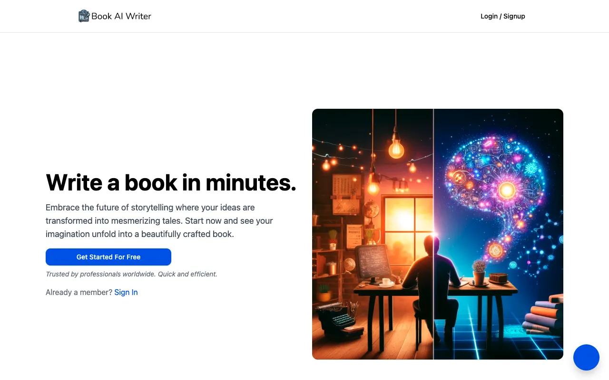This screenshot has width=609, height=380.
Task: Click the blue call-to-action button
Action: pos(108,256)
